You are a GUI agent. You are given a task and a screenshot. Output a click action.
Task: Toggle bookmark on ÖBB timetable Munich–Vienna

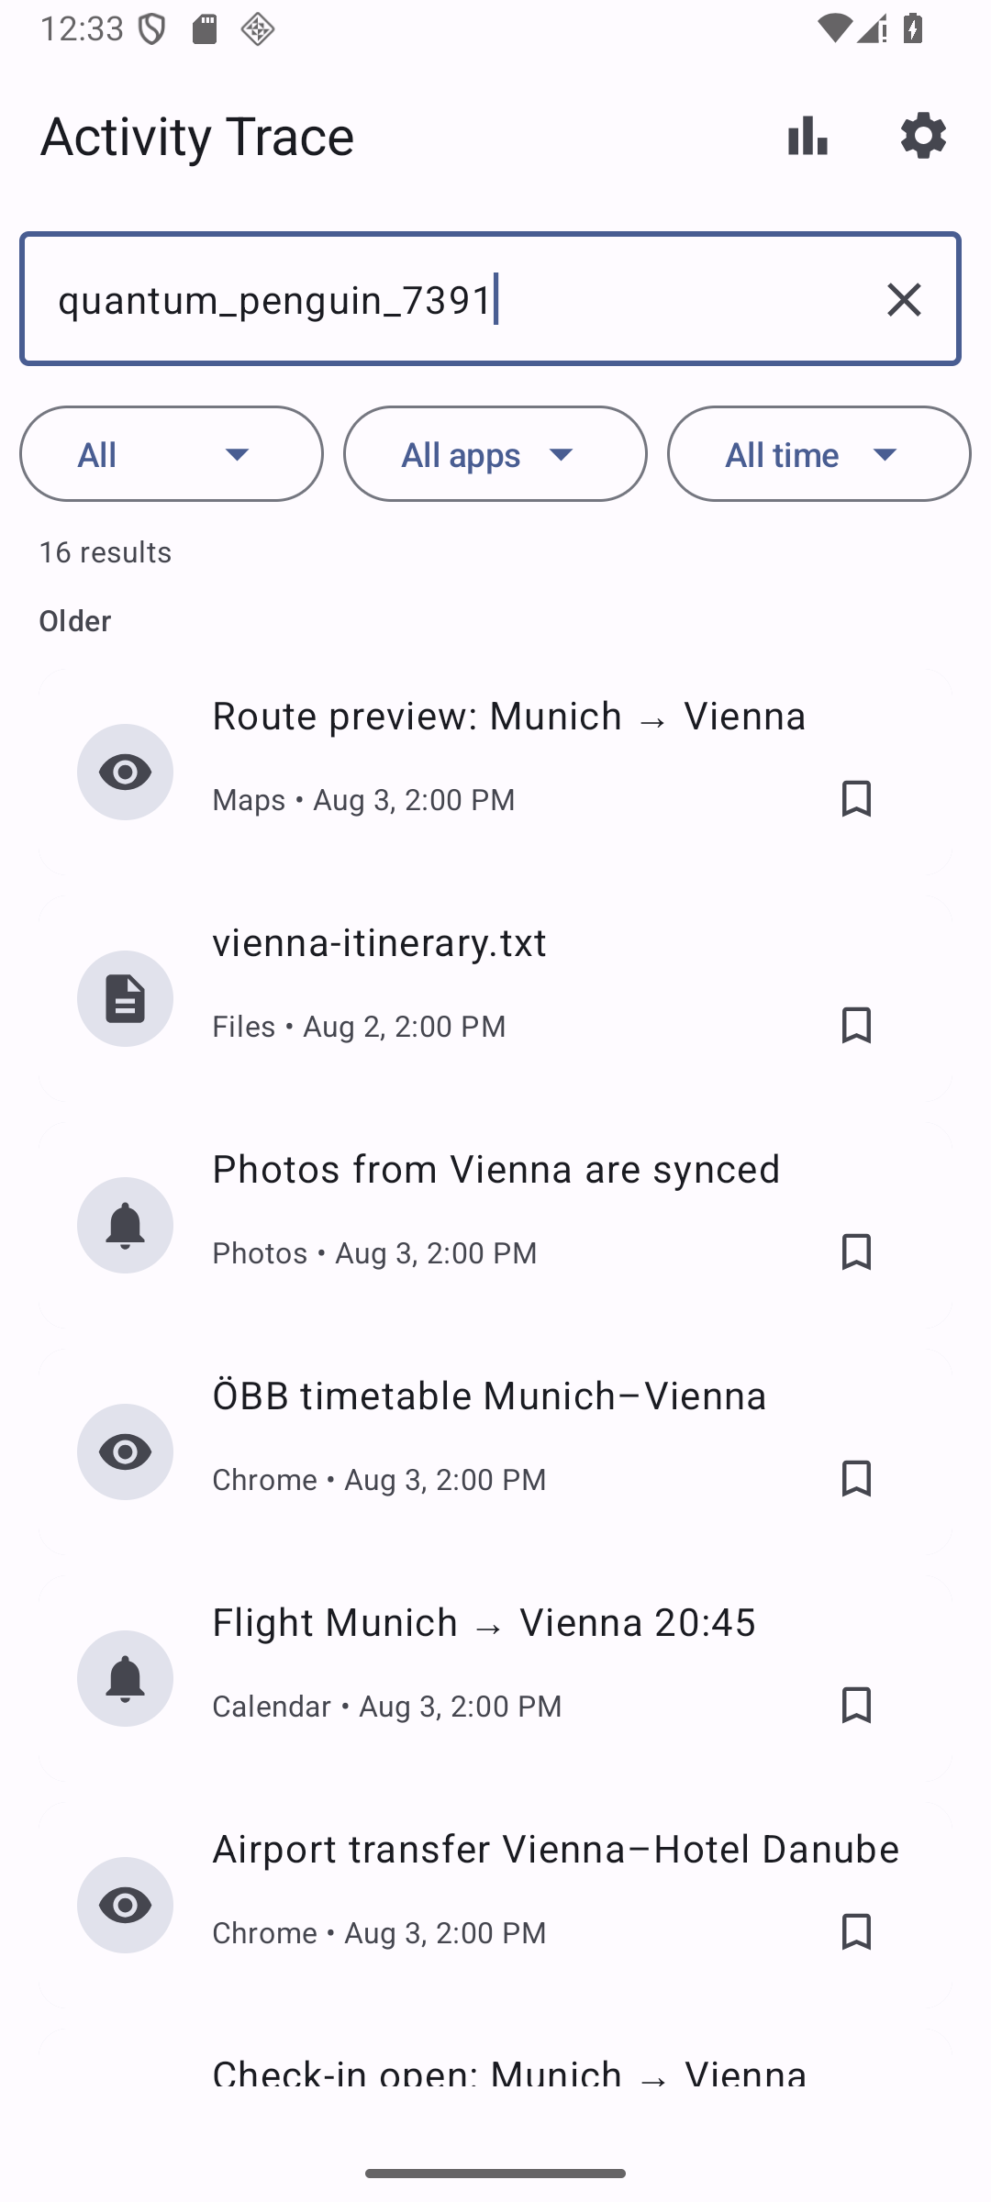[856, 1478]
